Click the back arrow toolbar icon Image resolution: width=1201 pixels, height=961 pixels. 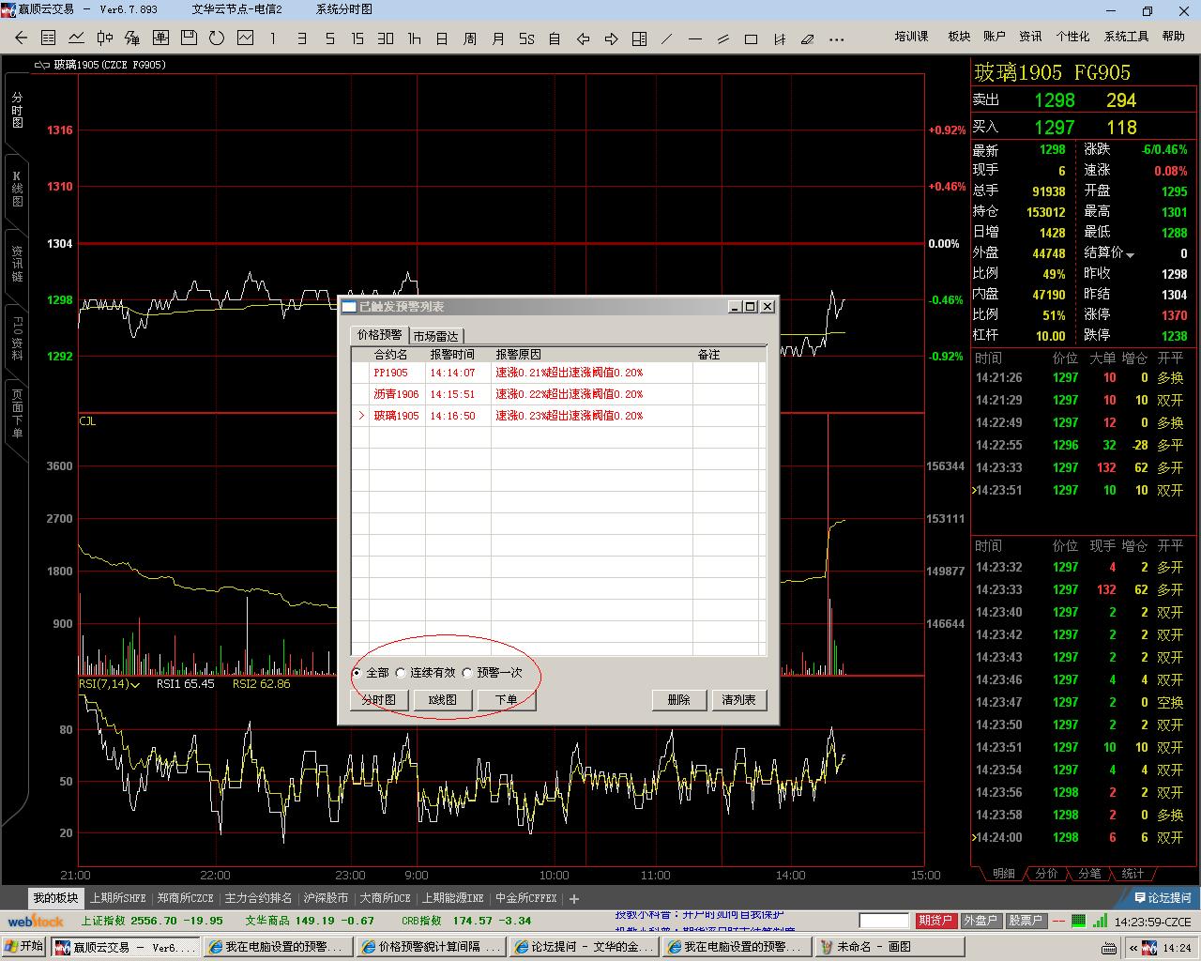click(21, 38)
